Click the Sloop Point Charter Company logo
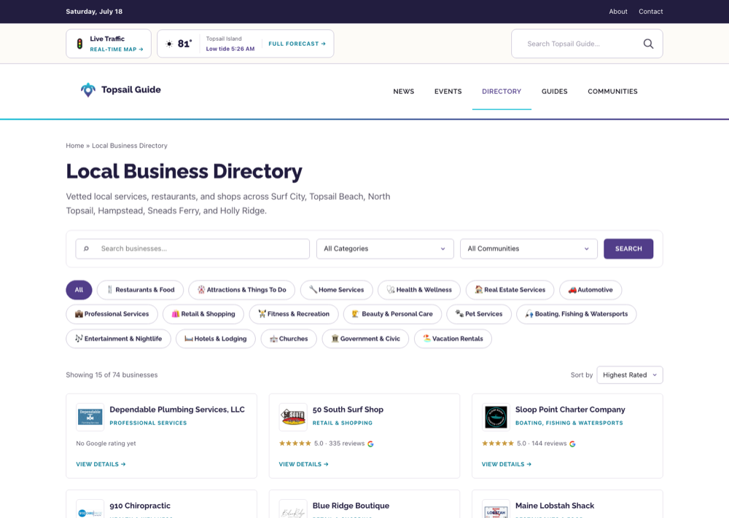The image size is (729, 518). (496, 417)
